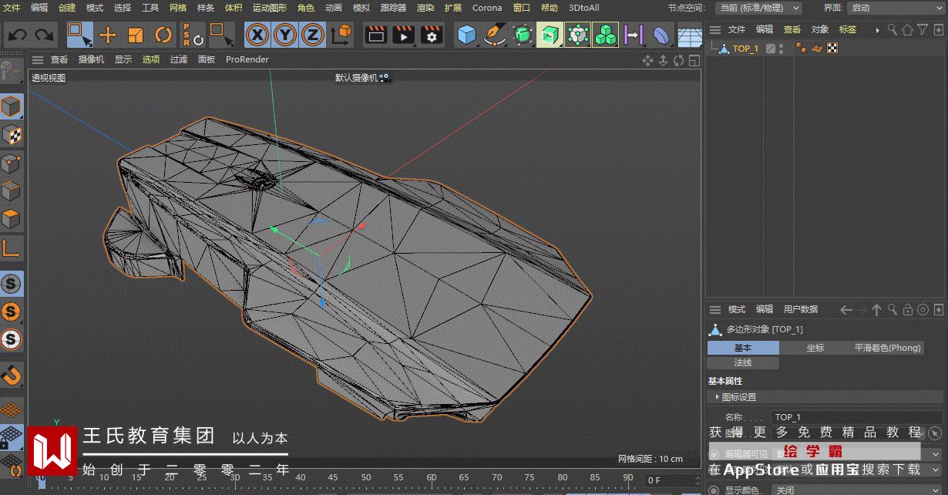Click the 法线 tab button
The width and height of the screenshot is (948, 495).
[743, 362]
